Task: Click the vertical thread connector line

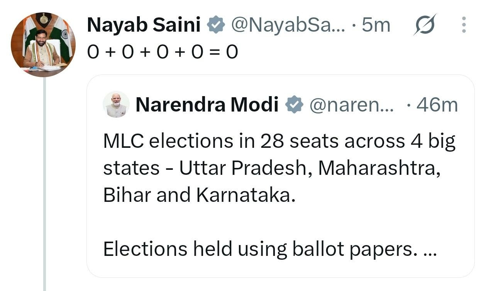Action: coord(45,184)
